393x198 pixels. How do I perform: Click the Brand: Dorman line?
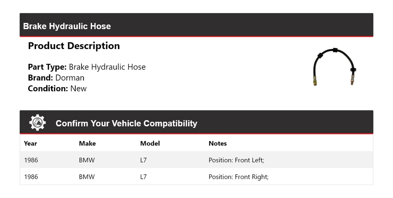click(x=56, y=78)
